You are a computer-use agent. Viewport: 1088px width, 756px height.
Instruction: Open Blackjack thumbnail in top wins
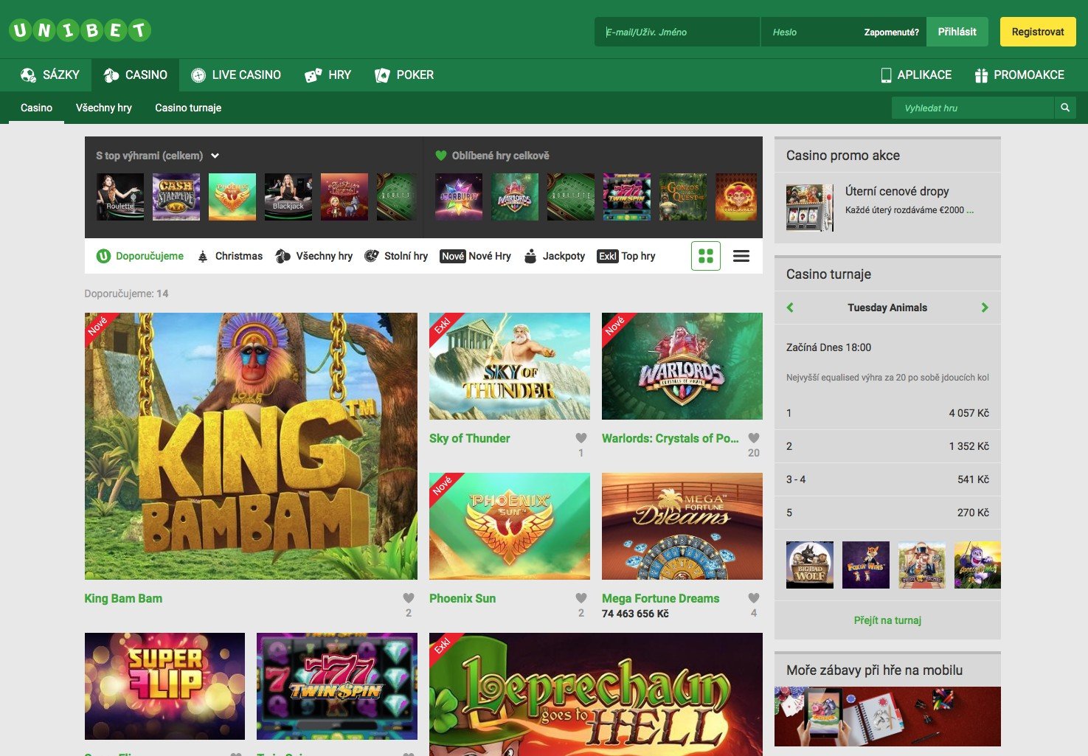[288, 197]
